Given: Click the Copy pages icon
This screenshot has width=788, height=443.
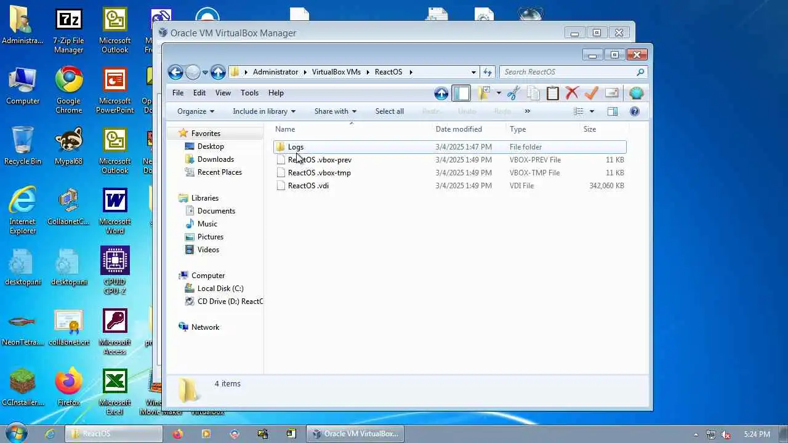Looking at the screenshot, I should pos(534,93).
